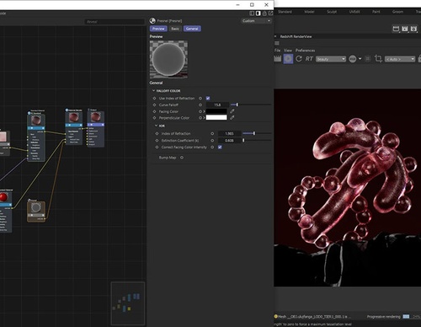Switch to the Sculpt layout tab
421x327 pixels.
tap(332, 12)
